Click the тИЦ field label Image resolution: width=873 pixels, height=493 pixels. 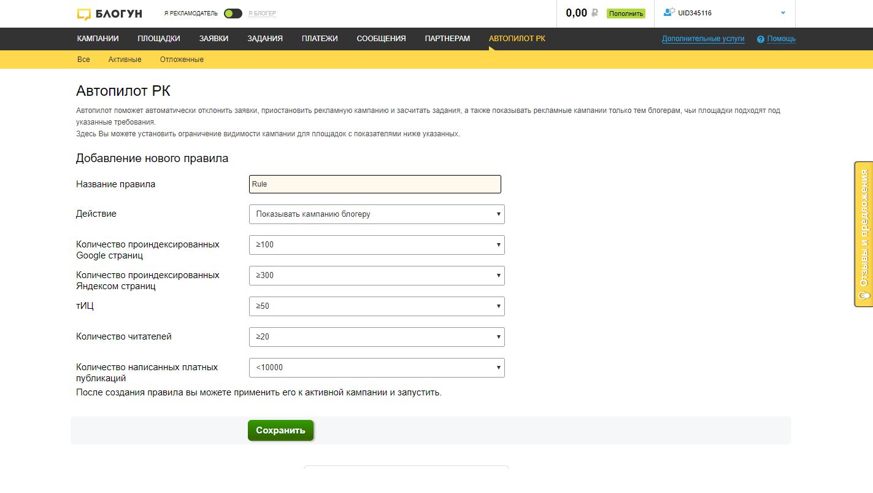click(85, 306)
